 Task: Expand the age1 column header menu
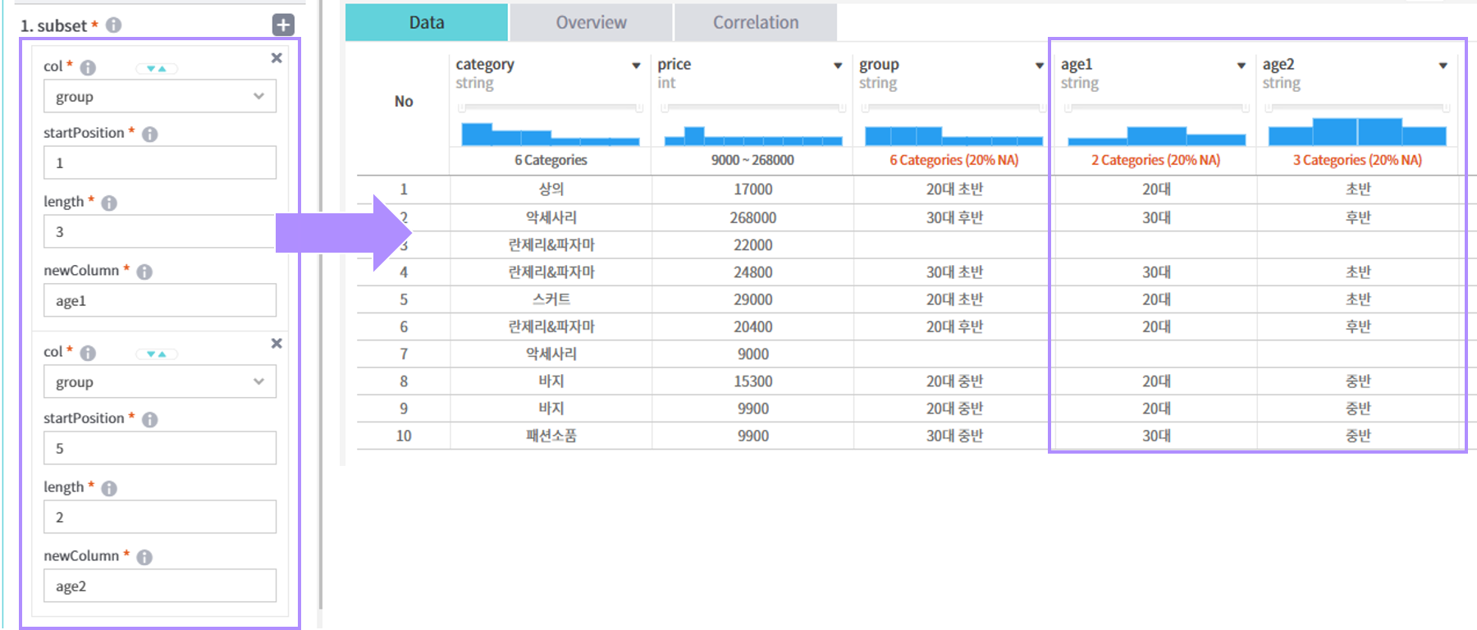click(x=1242, y=66)
